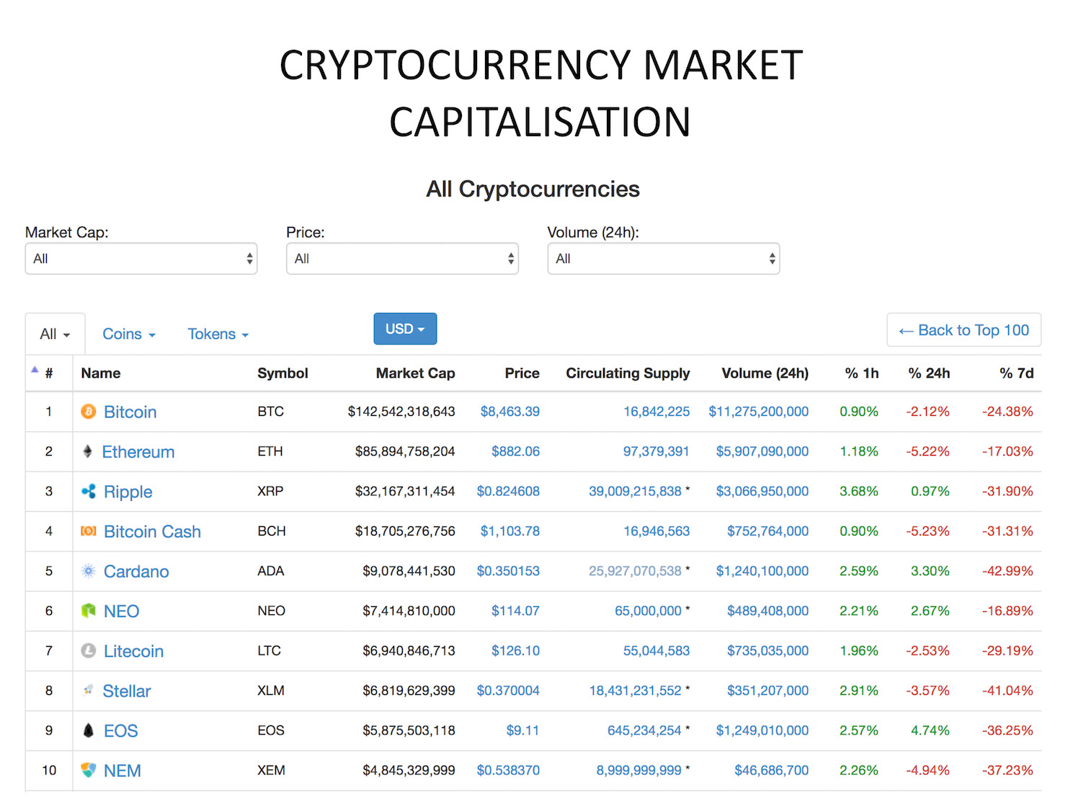1081x811 pixels.
Task: Switch to the Tokens tab
Action: [x=218, y=334]
